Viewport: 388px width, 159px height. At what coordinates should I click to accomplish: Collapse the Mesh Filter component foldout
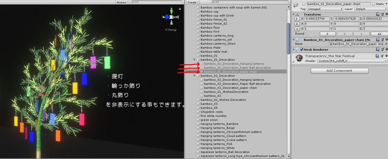[294, 40]
